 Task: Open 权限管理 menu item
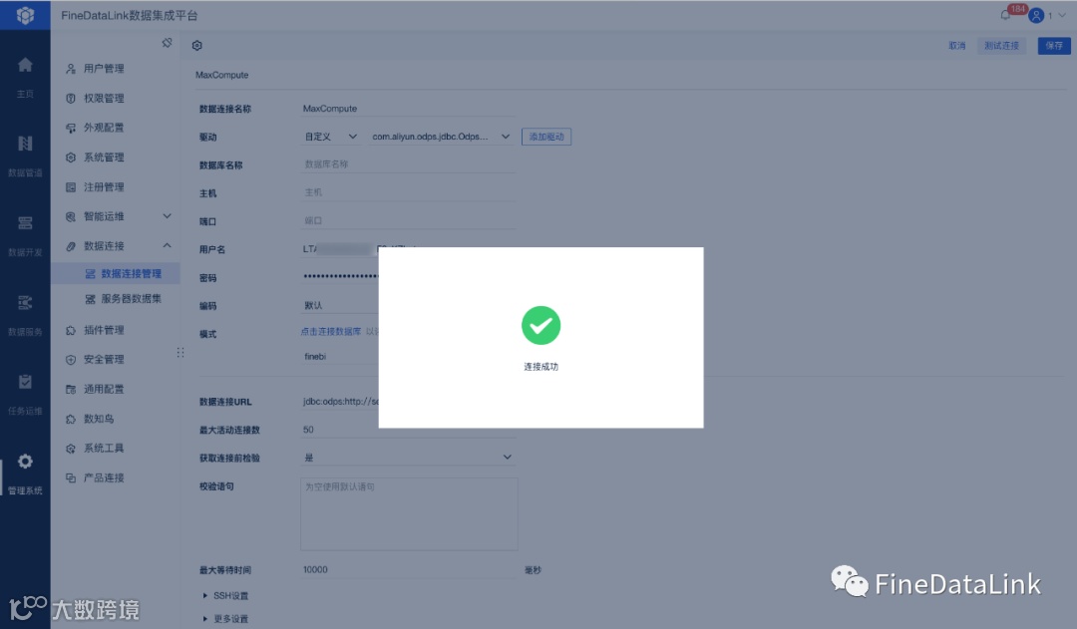pos(104,99)
